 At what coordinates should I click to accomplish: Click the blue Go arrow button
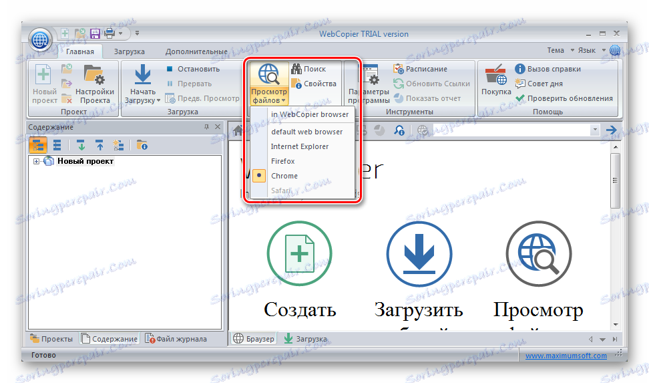pos(612,130)
